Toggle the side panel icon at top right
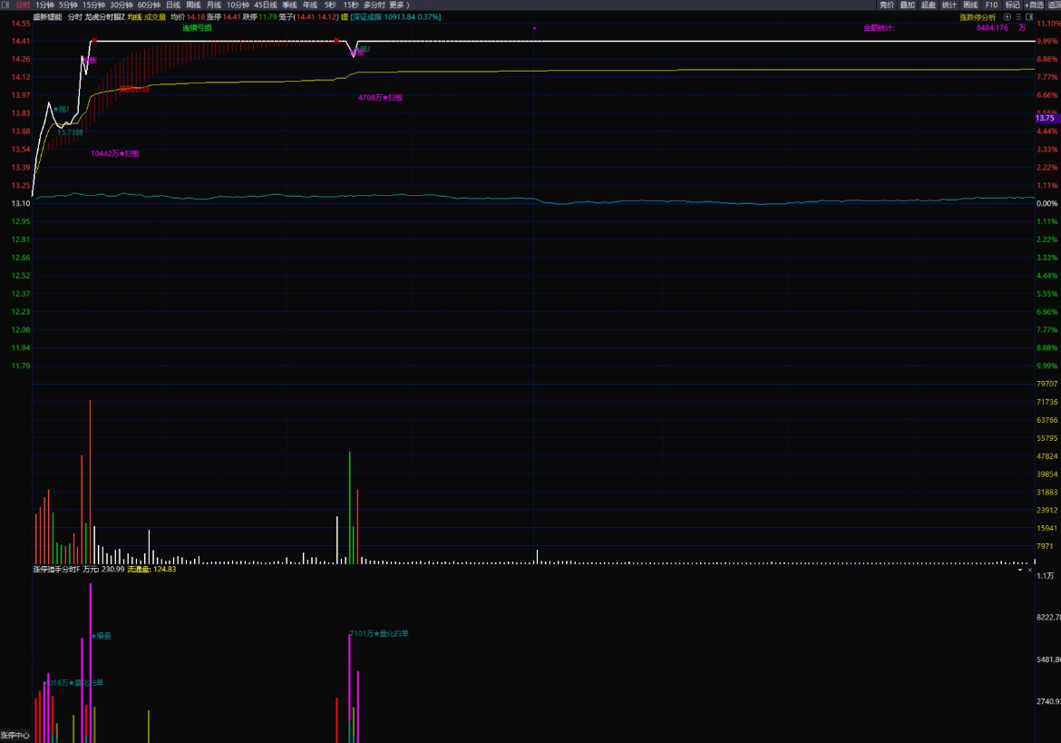 1030,16
